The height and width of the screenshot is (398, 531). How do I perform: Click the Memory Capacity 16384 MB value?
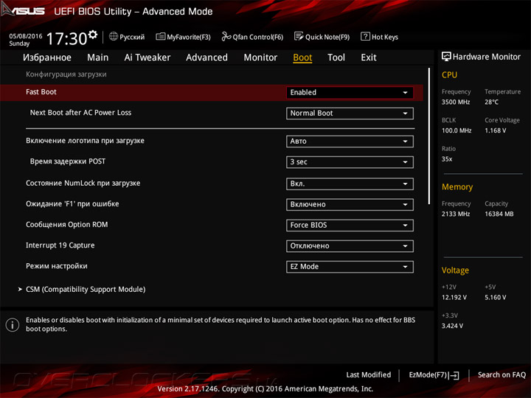(499, 214)
